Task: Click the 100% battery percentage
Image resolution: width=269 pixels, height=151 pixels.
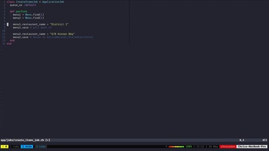Action: (x=189, y=146)
